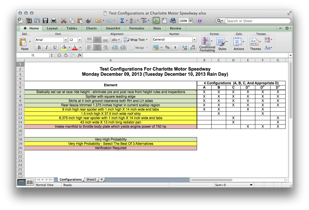The width and height of the screenshot is (309, 210).
Task: Open the Sort A-Z icon
Action: (133, 21)
